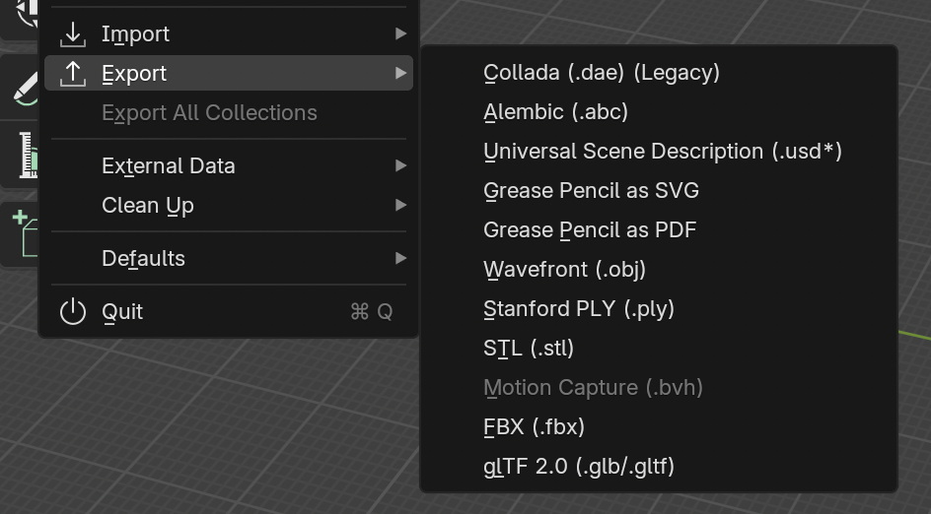The height and width of the screenshot is (514, 931).
Task: Select the Measure ruler tool in toolbar
Action: [x=28, y=155]
